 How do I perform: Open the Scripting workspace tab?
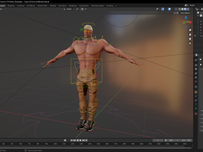[x=110, y=6]
